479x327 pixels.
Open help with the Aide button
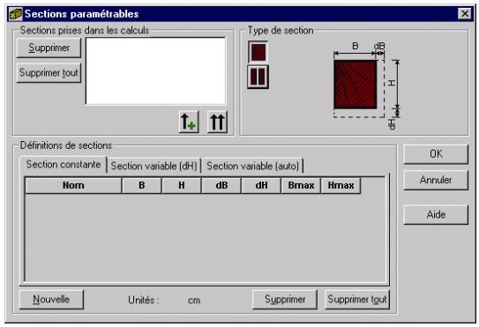click(436, 214)
